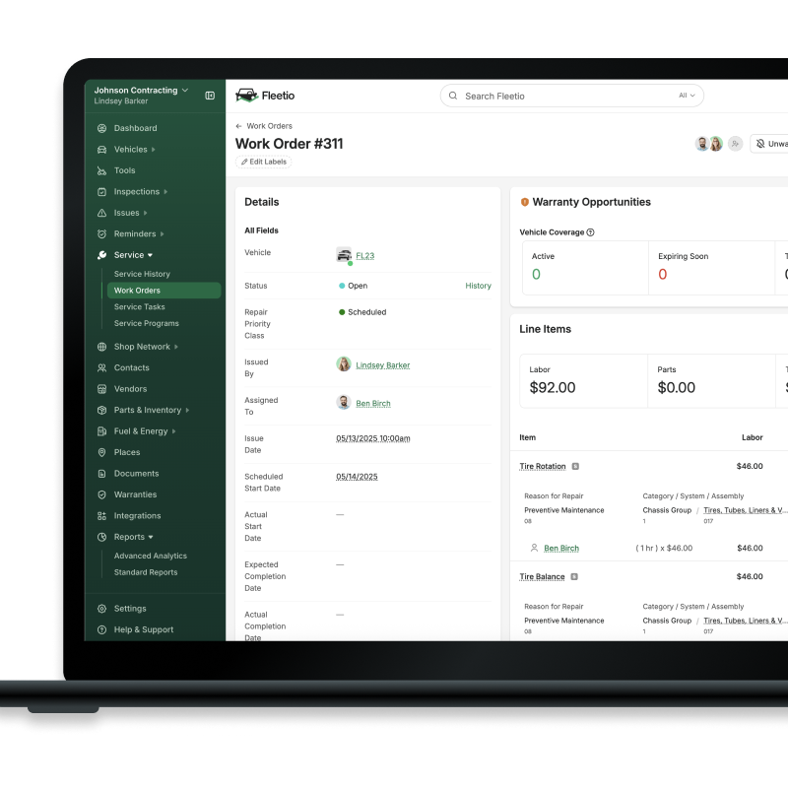Open Advanced Analytics report item
Viewport: 788px width, 788px height.
click(151, 556)
